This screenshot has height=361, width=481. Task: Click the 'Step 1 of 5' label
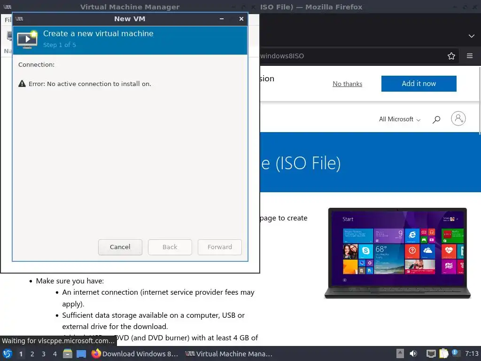60,45
